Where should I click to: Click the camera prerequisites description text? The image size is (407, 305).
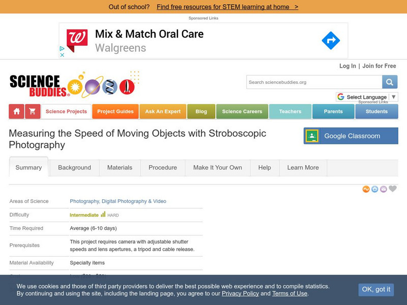pos(132,246)
